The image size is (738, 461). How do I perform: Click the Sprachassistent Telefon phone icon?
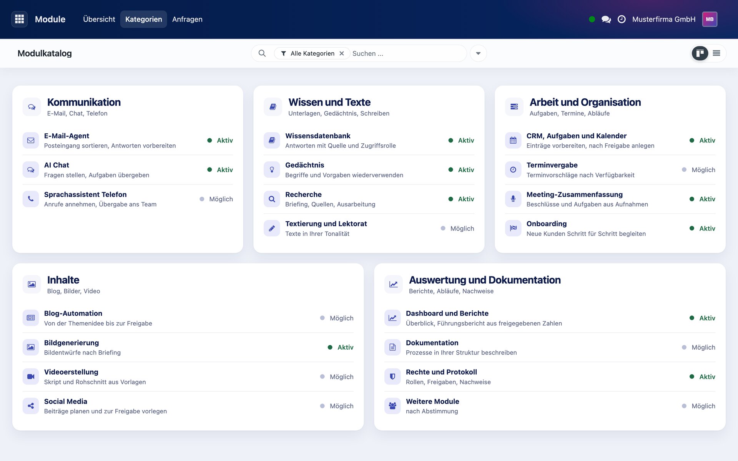(x=31, y=199)
